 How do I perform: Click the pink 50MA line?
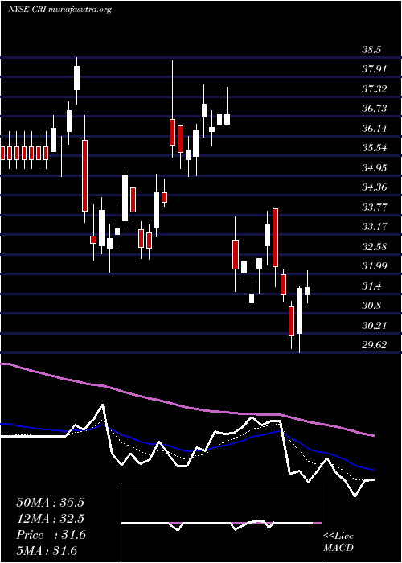(x=187, y=407)
